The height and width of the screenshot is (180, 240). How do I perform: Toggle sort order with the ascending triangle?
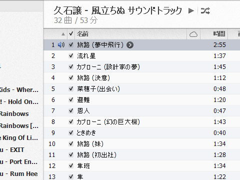[63, 34]
